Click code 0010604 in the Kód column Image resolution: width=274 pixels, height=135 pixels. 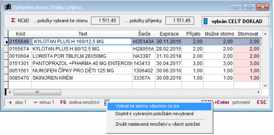(x=20, y=56)
